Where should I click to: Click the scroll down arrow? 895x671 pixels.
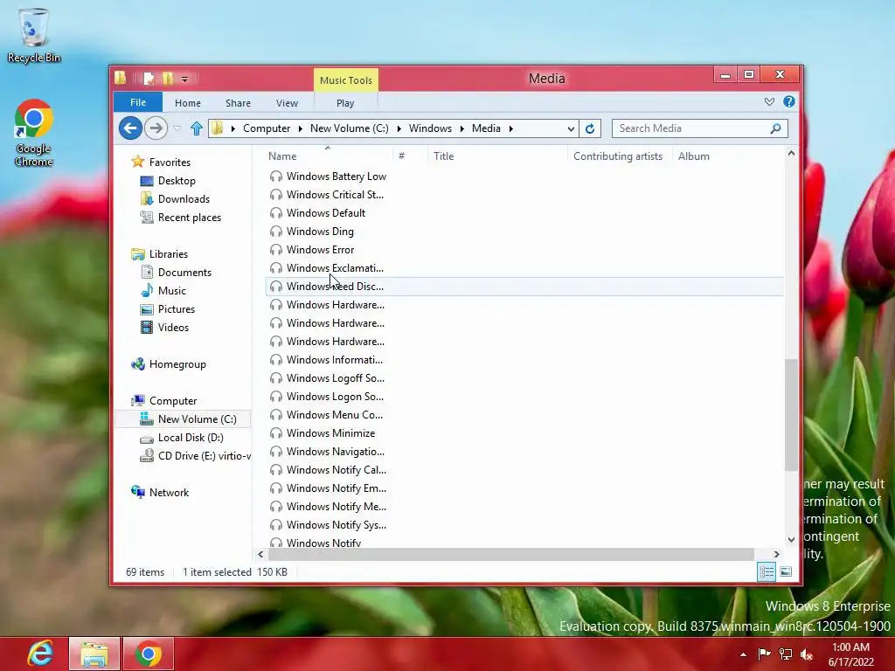tap(791, 539)
